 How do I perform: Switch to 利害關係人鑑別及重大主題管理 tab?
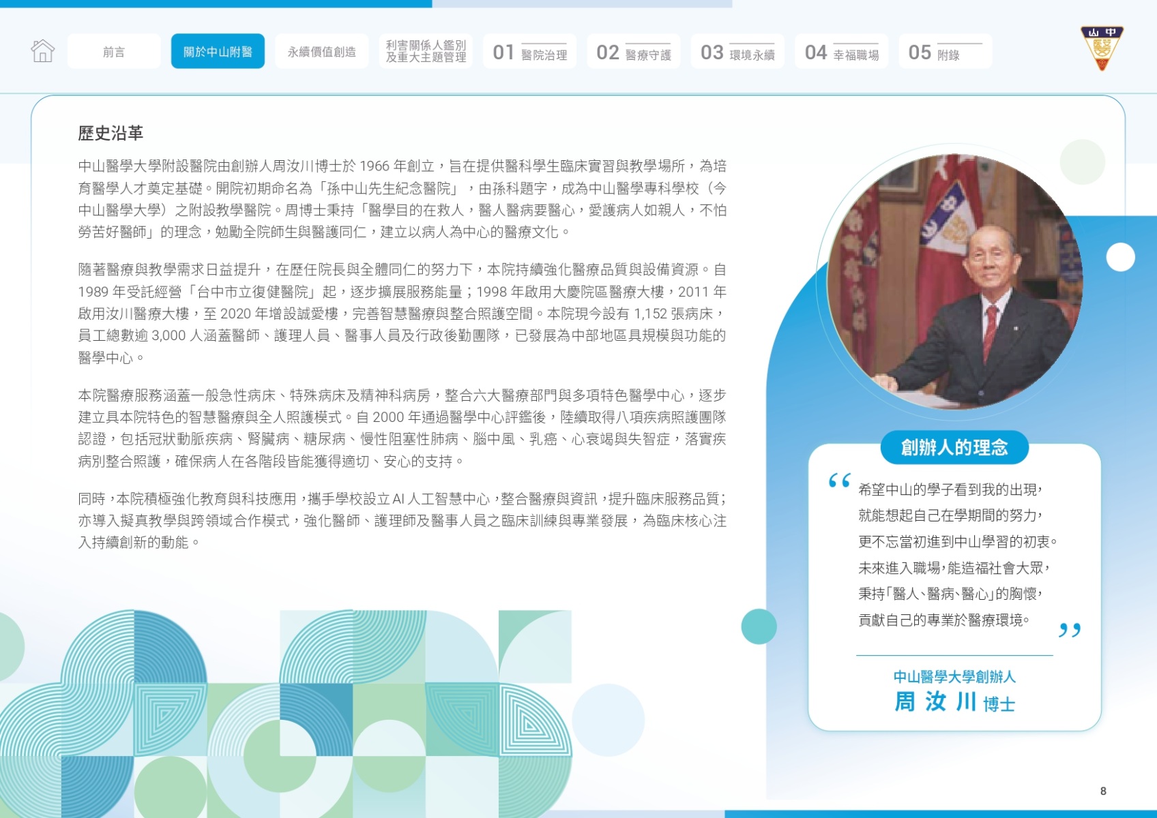pos(426,51)
